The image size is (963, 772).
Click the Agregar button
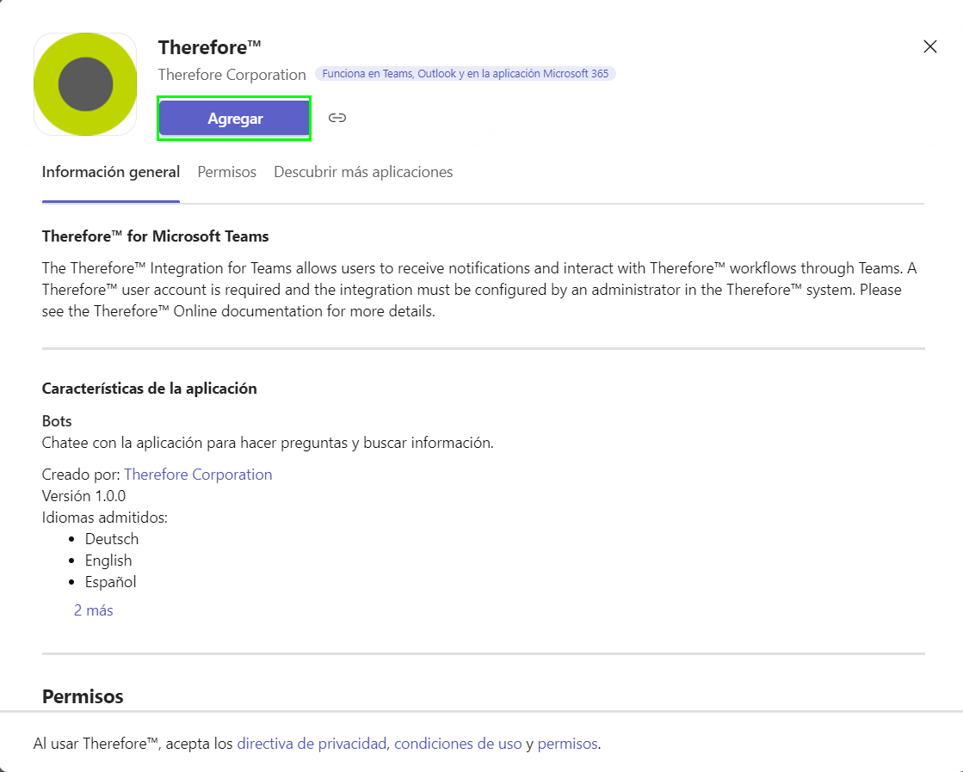pos(234,118)
